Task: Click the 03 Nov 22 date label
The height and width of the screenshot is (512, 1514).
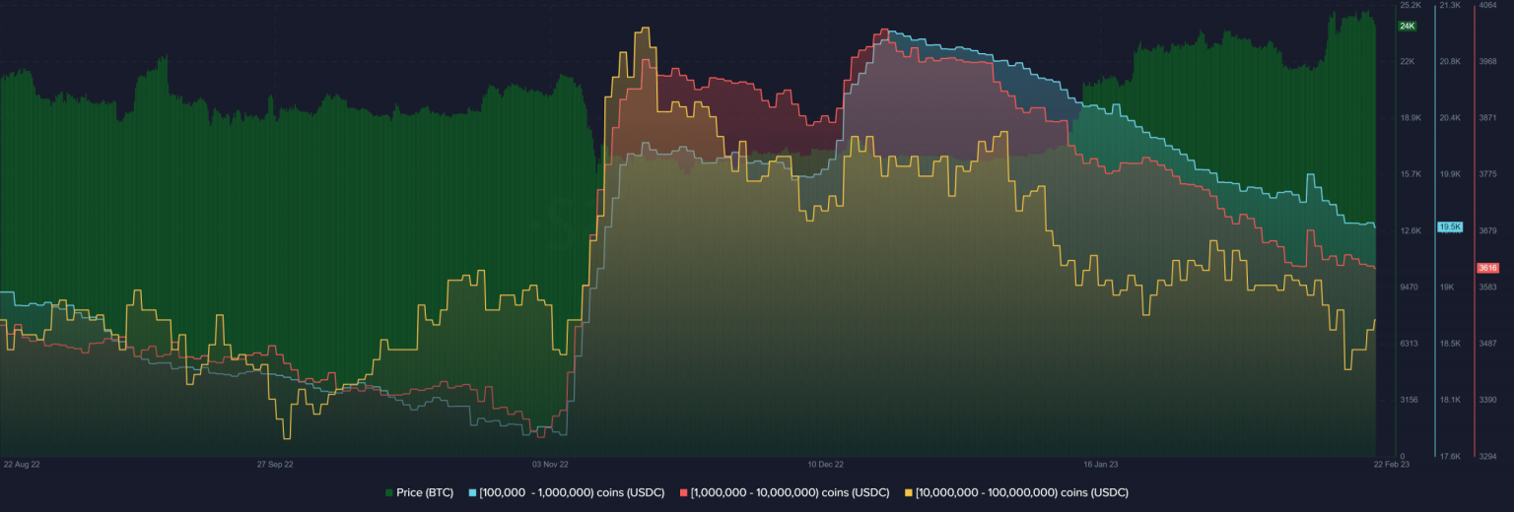Action: 551,463
